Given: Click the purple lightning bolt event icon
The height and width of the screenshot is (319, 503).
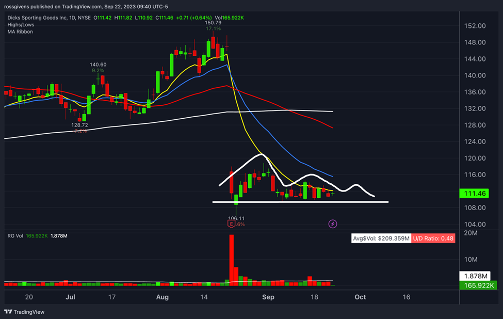Looking at the screenshot, I should point(333,224).
